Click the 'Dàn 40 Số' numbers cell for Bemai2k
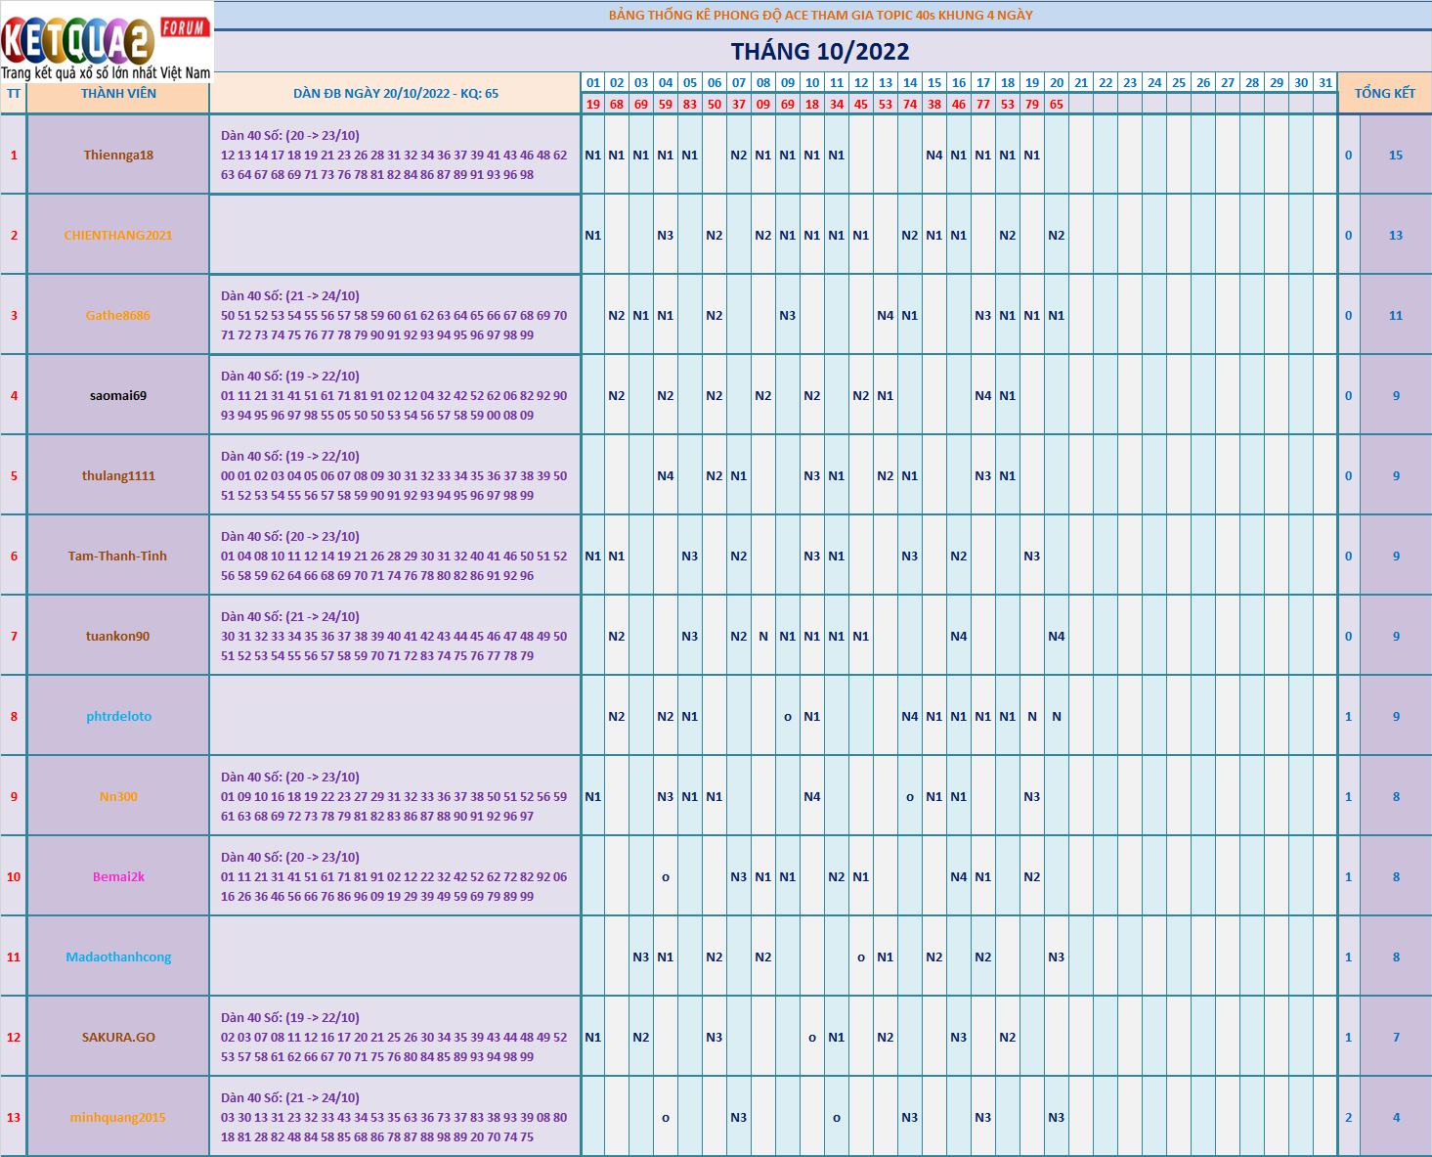1432x1157 pixels. [395, 876]
